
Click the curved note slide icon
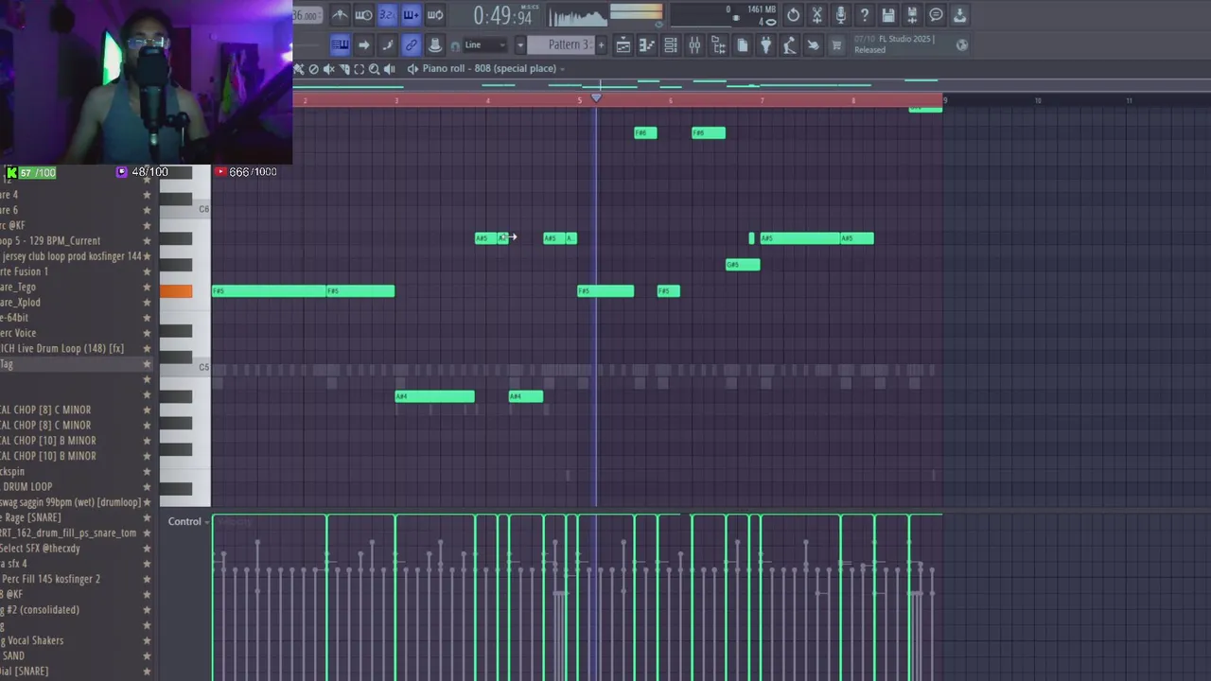pyautogui.click(x=387, y=44)
